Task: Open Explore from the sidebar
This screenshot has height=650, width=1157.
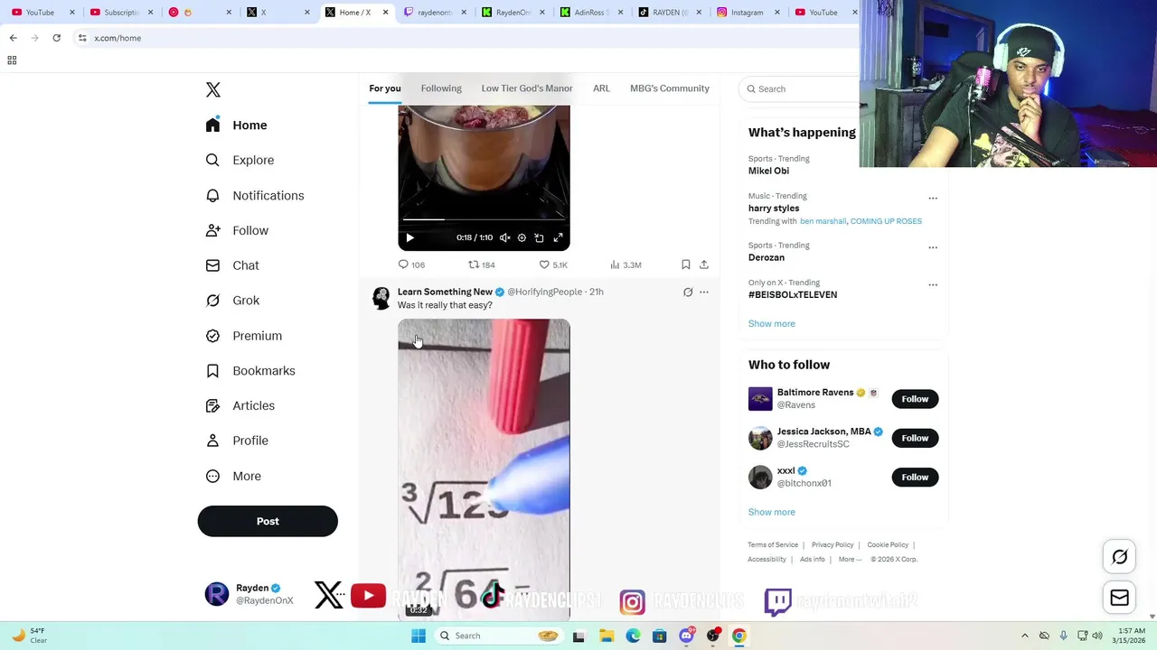Action: [x=240, y=160]
